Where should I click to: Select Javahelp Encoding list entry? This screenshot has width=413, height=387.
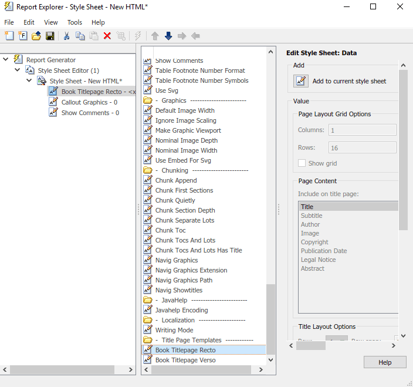tap(181, 310)
